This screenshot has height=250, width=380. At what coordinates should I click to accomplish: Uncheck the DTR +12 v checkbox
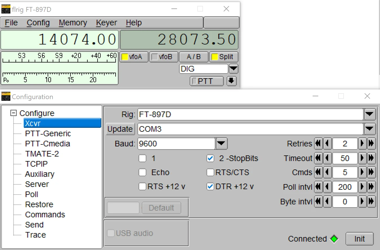[210, 187]
